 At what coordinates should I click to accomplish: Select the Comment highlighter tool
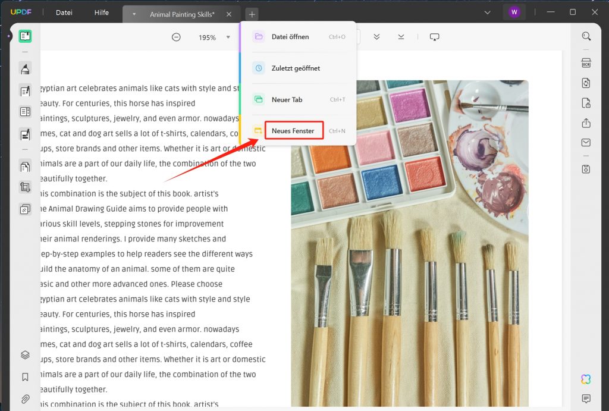point(25,69)
